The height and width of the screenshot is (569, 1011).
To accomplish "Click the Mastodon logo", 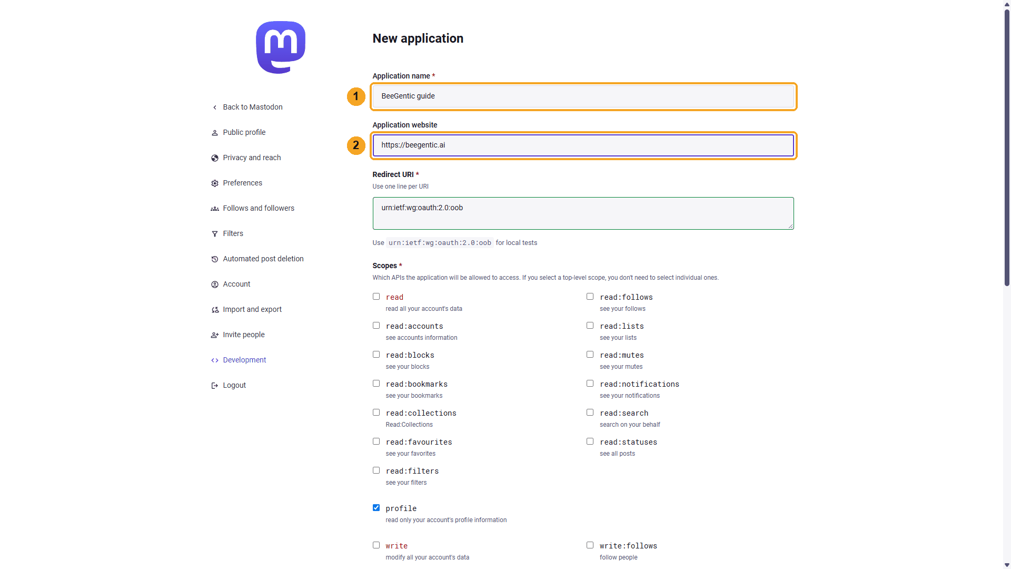I will [x=281, y=47].
